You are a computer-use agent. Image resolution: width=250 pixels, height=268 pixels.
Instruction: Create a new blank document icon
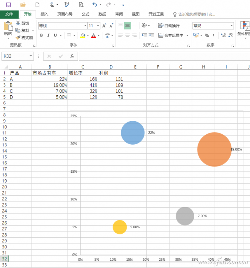pyautogui.click(x=37, y=5)
